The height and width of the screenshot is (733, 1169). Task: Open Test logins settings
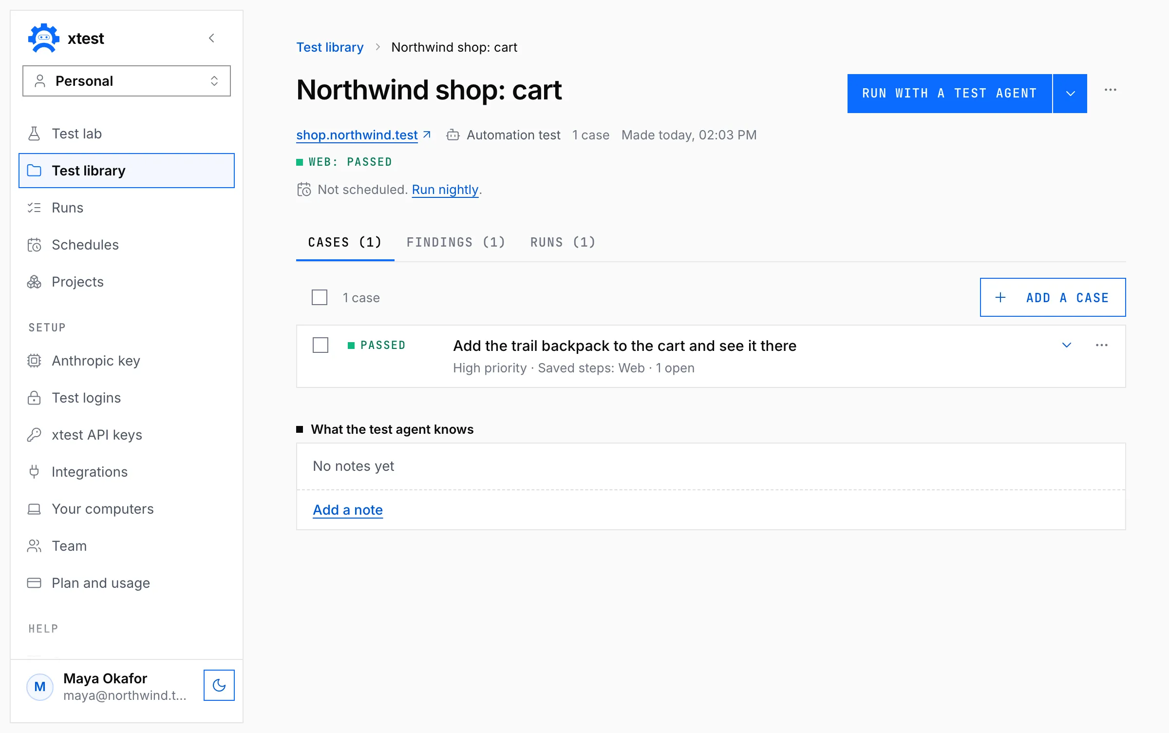click(x=127, y=398)
